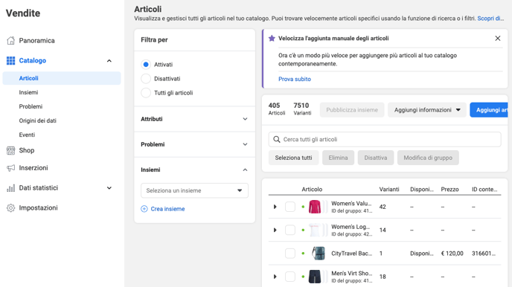Open the Men's Virt Sho... product thumbnail
This screenshot has width=512, height=287.
pos(315,277)
